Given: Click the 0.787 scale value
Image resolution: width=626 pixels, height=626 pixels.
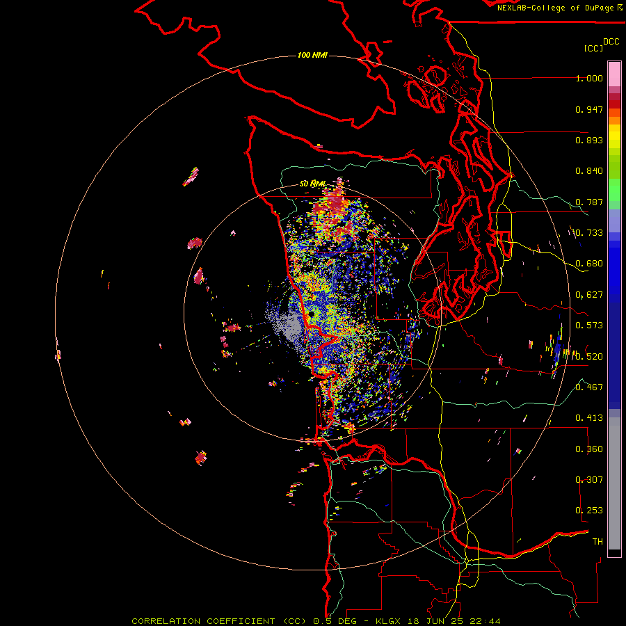Looking at the screenshot, I should (x=589, y=202).
